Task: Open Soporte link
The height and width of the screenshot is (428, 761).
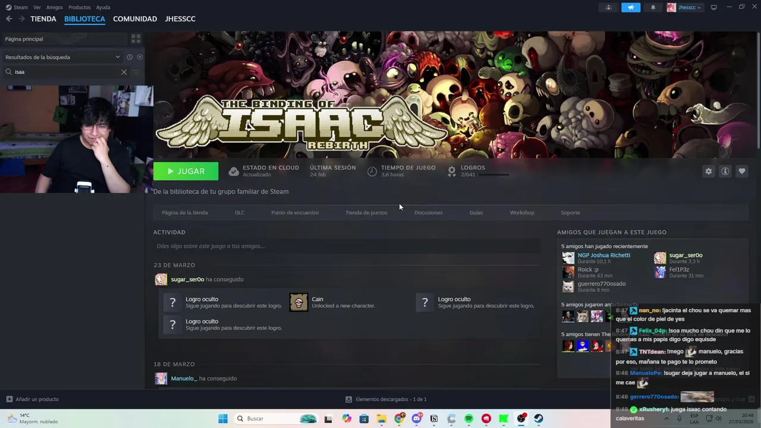Action: [570, 212]
